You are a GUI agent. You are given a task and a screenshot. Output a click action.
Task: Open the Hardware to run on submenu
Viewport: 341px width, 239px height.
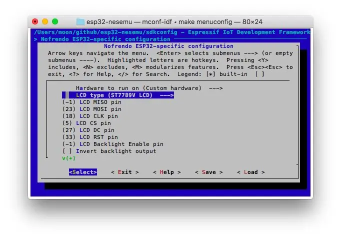[149, 88]
